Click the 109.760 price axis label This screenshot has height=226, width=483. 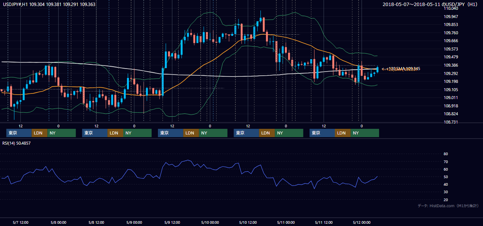[451, 33]
